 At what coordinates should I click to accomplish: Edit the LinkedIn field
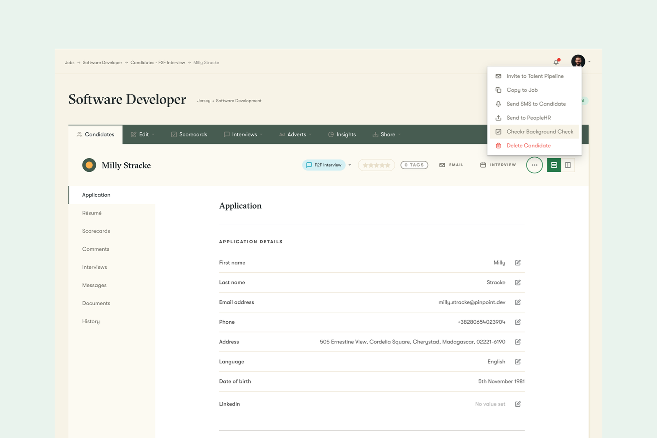[518, 404]
